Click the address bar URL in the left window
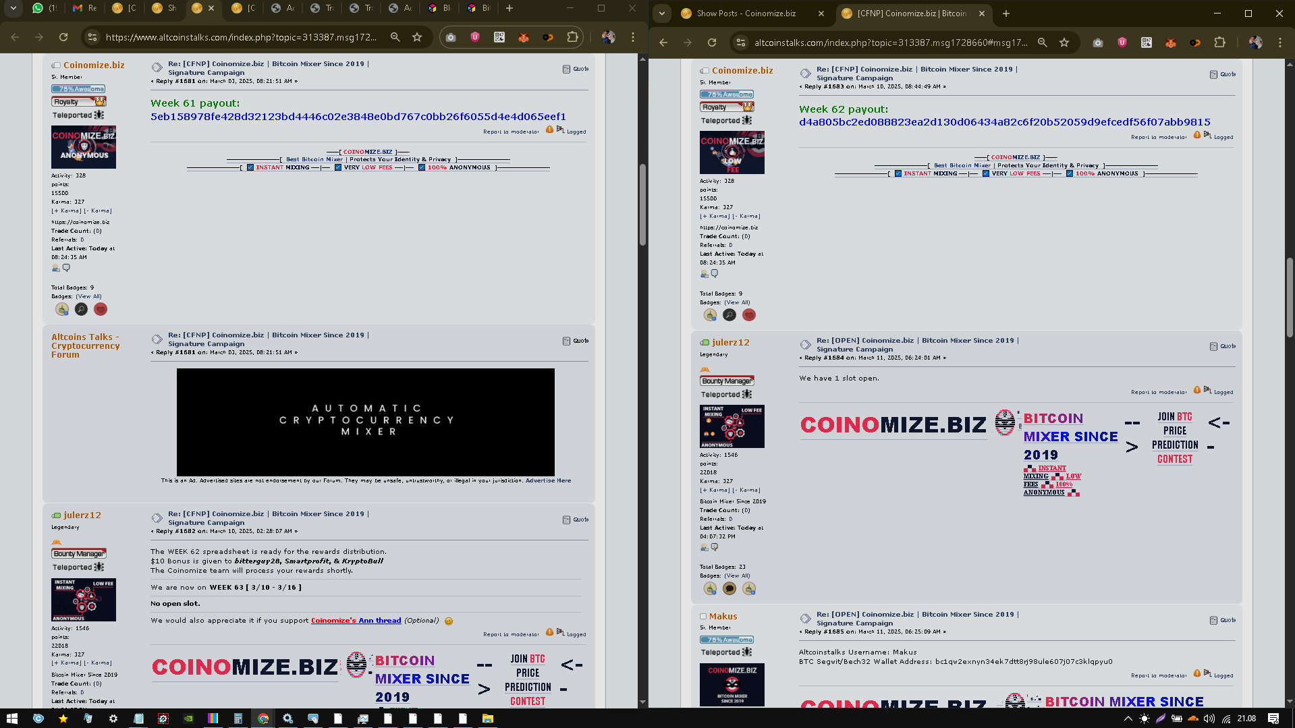The image size is (1295, 728). [241, 37]
